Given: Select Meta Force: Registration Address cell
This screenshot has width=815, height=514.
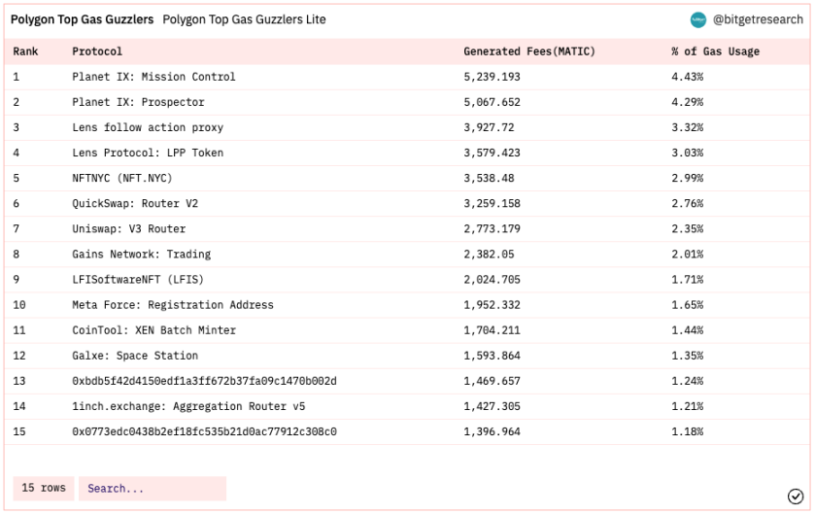Looking at the screenshot, I should click(173, 305).
